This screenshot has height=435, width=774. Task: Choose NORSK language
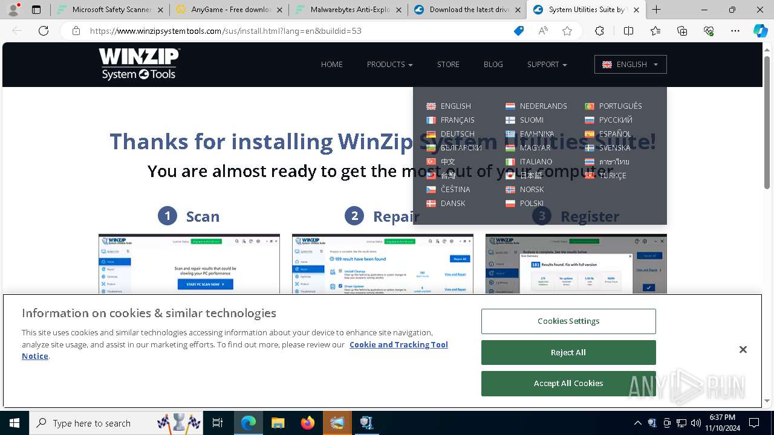pos(525,190)
